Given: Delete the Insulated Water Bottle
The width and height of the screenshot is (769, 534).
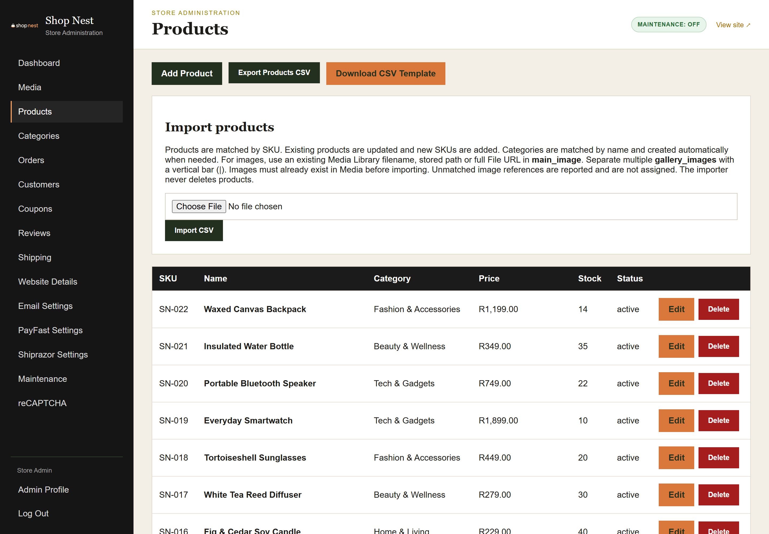Looking at the screenshot, I should (719, 346).
